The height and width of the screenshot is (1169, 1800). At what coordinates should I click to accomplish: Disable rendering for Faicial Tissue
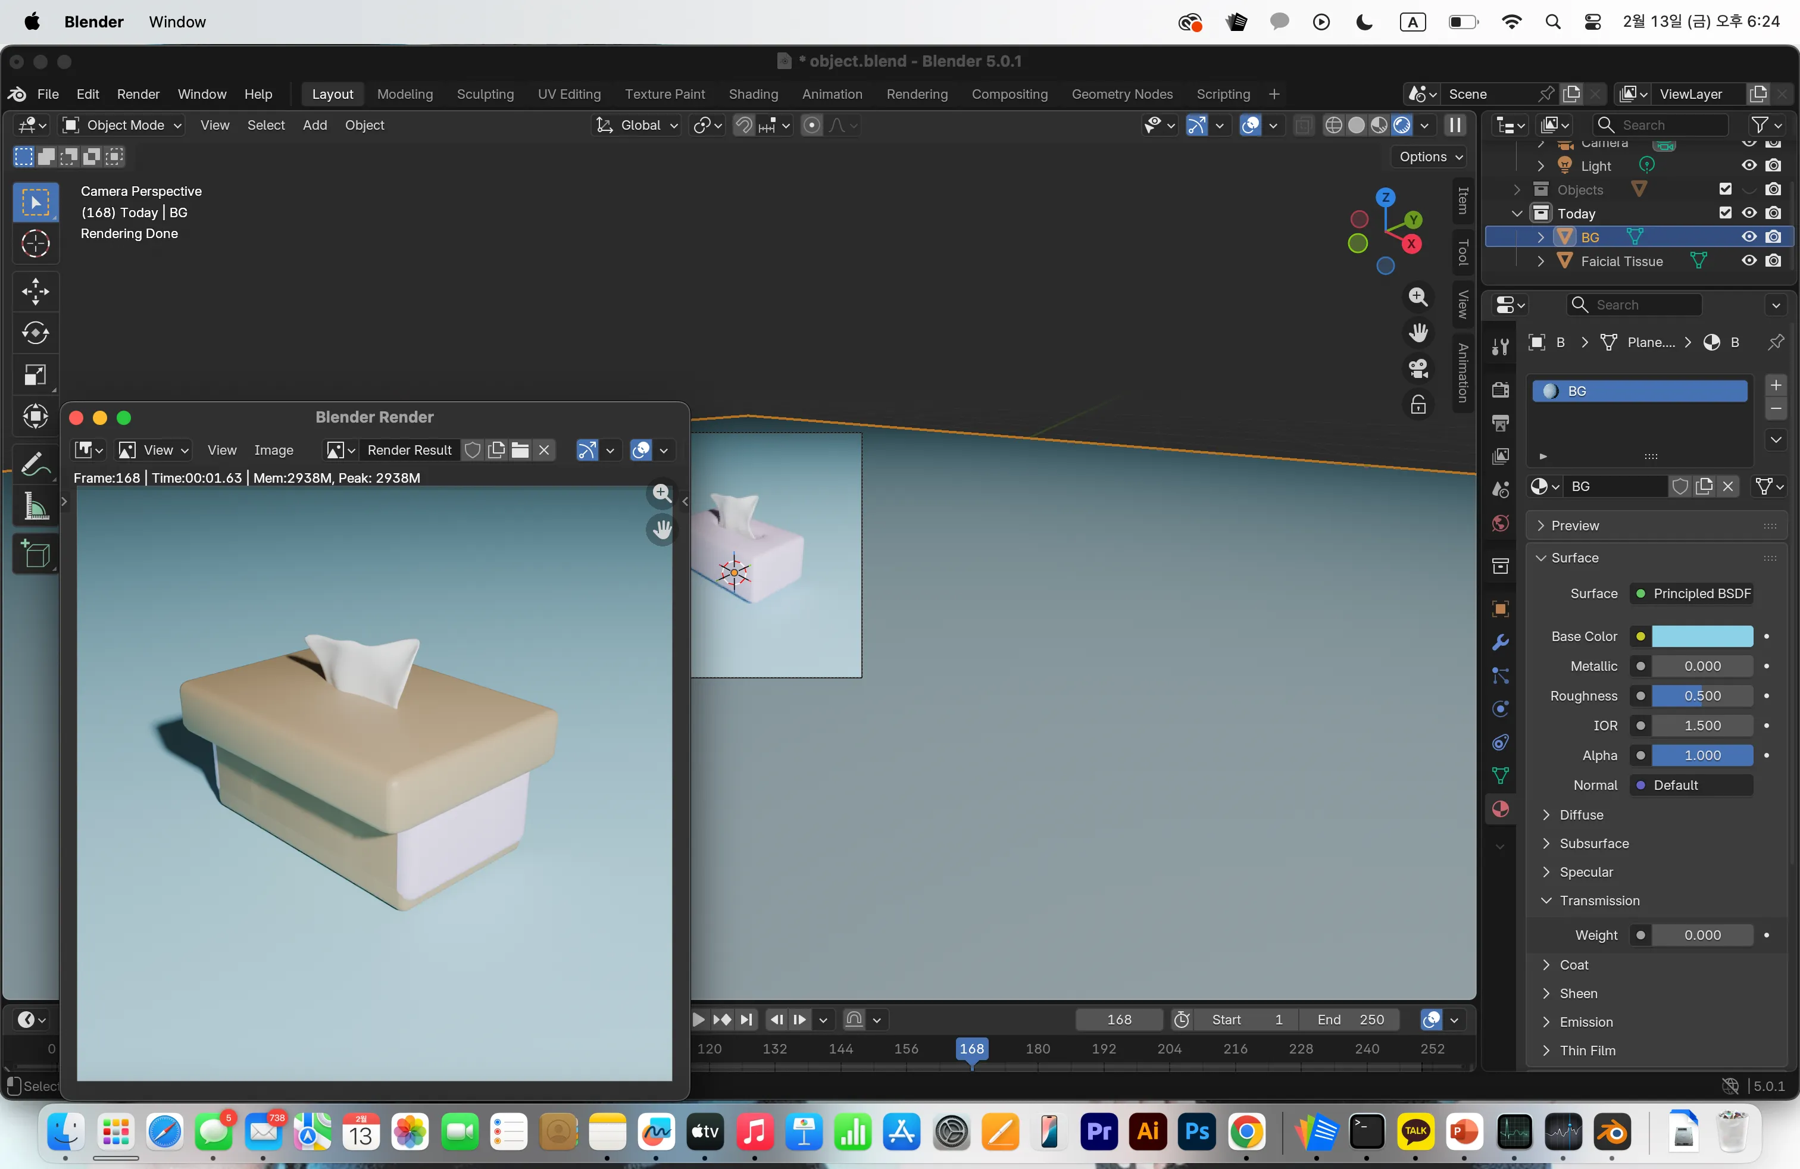pos(1773,261)
